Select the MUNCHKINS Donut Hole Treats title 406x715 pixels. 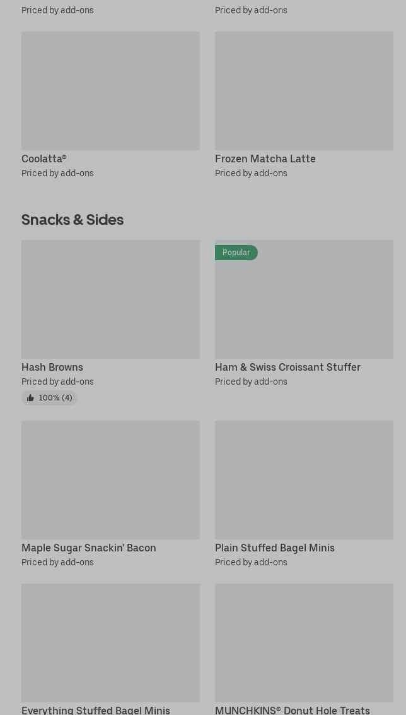(x=293, y=710)
